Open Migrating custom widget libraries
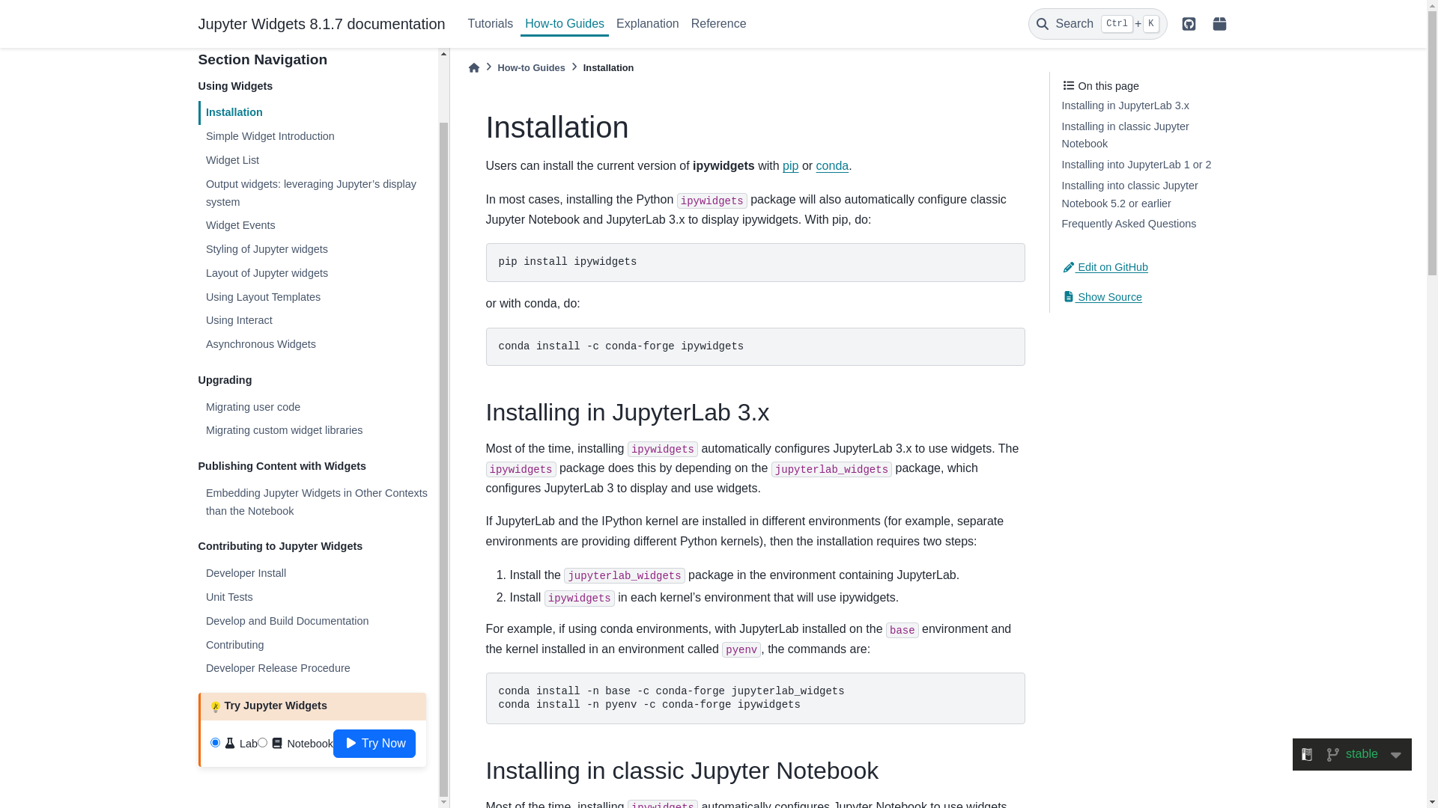The width and height of the screenshot is (1438, 808). 284,431
